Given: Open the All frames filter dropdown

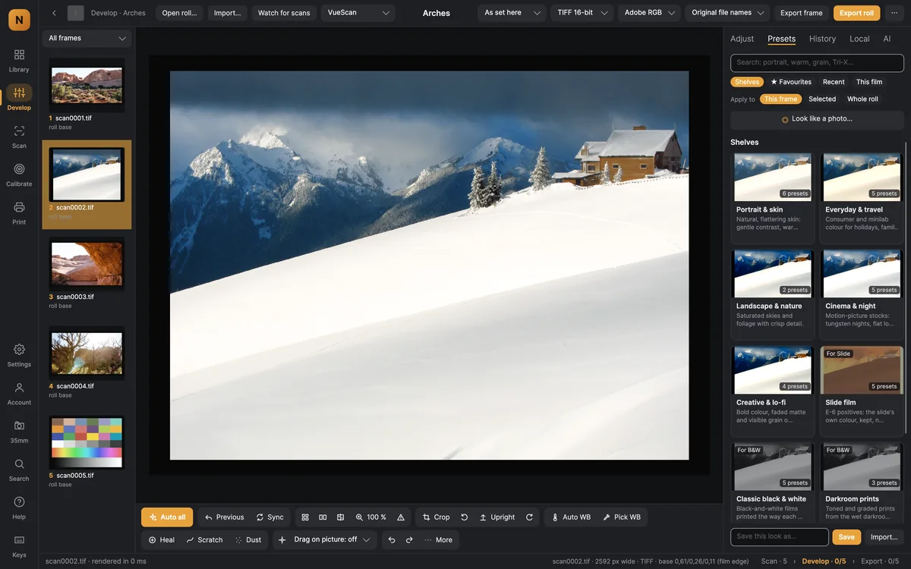Looking at the screenshot, I should [87, 38].
